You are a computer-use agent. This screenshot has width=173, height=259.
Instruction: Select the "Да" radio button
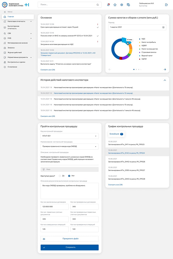(60, 176)
